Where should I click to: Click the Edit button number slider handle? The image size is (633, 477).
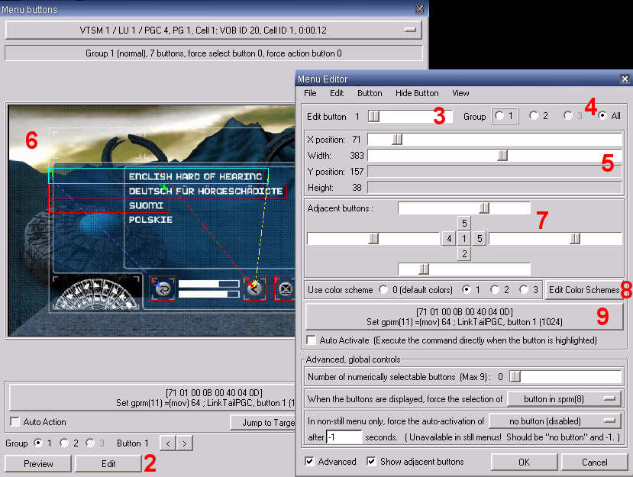374,117
